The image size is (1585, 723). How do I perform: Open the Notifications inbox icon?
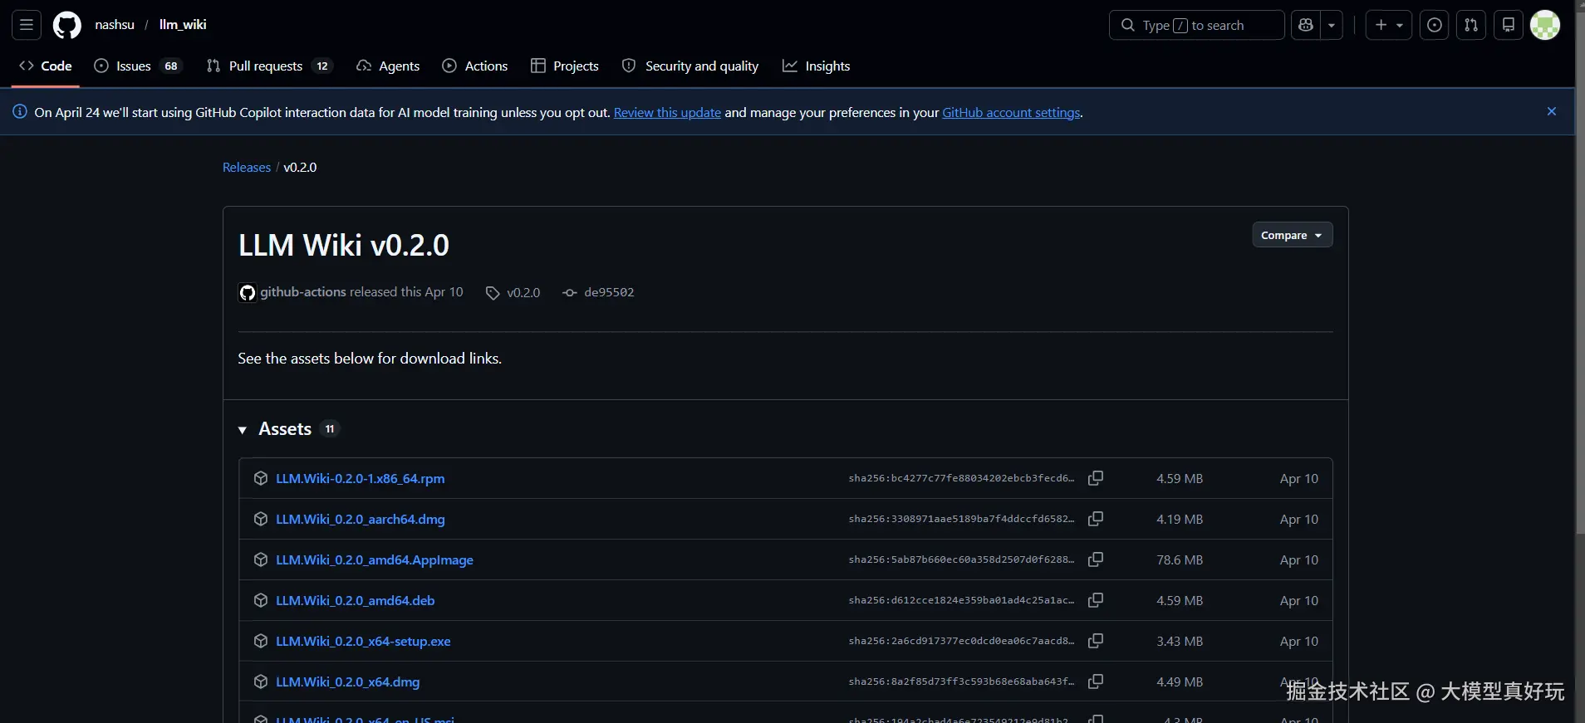[x=1509, y=25]
